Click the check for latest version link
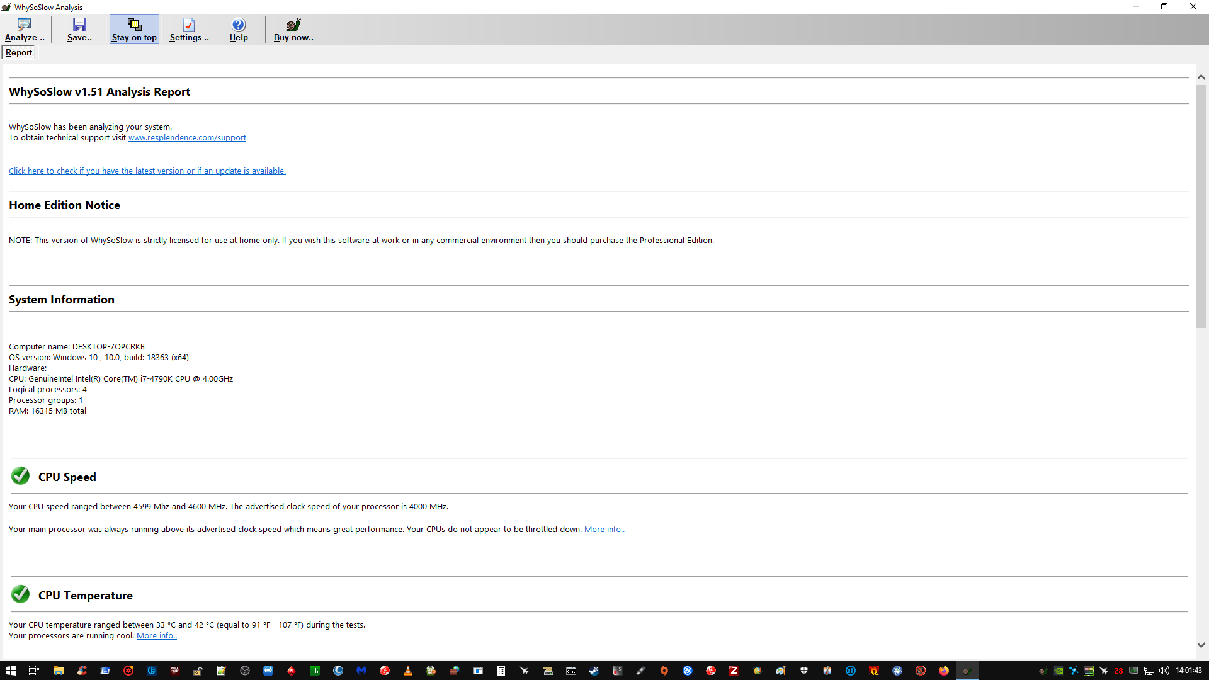This screenshot has height=680, width=1209. pyautogui.click(x=147, y=171)
